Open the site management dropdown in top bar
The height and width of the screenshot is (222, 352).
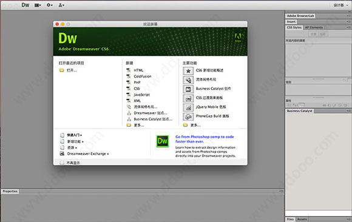pos(61,5)
